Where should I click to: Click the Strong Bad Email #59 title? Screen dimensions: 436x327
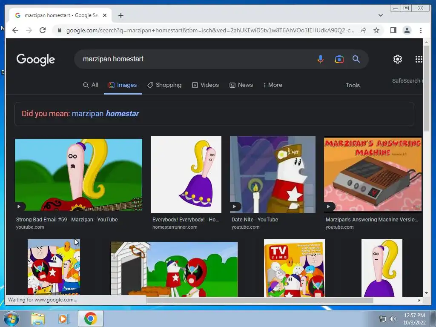coord(67,220)
